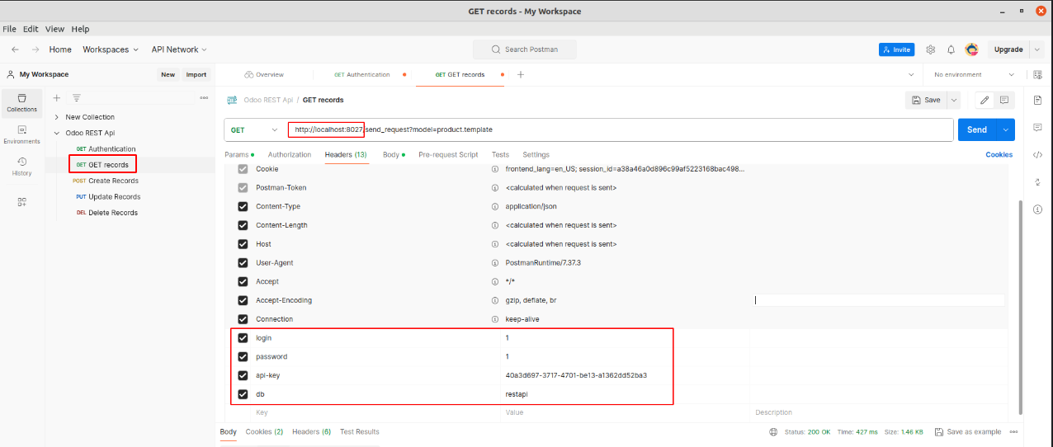The width and height of the screenshot is (1053, 447).
Task: Expand the New Collection folder
Action: pyautogui.click(x=57, y=117)
